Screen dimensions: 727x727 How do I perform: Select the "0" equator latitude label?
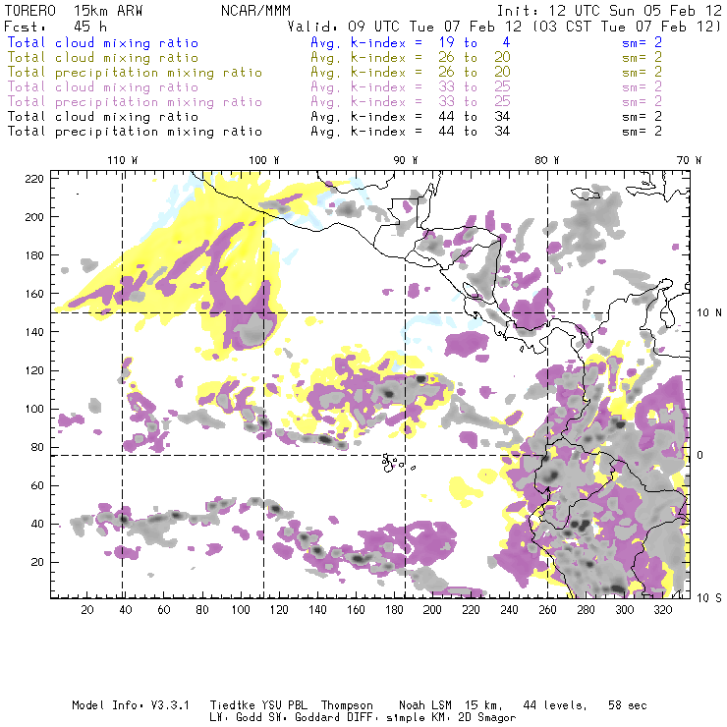700,455
